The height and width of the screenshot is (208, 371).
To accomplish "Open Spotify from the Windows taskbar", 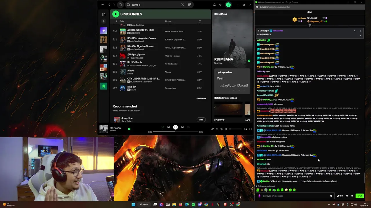I will [x=193, y=205].
